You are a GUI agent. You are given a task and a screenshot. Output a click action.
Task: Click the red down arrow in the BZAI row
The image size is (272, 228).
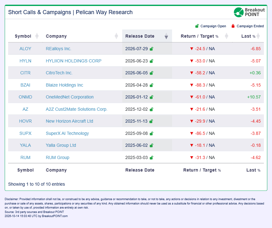click(192, 85)
